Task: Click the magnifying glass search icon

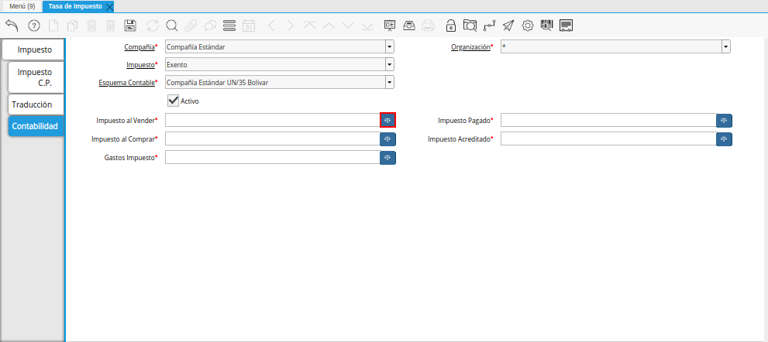Action: (171, 26)
